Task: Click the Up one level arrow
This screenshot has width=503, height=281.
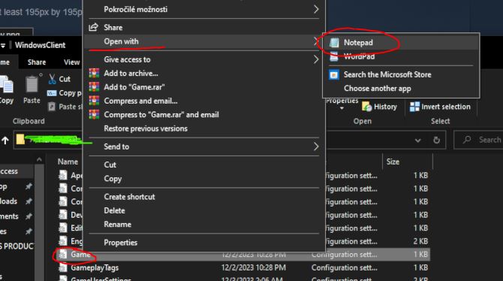Action: pos(5,140)
